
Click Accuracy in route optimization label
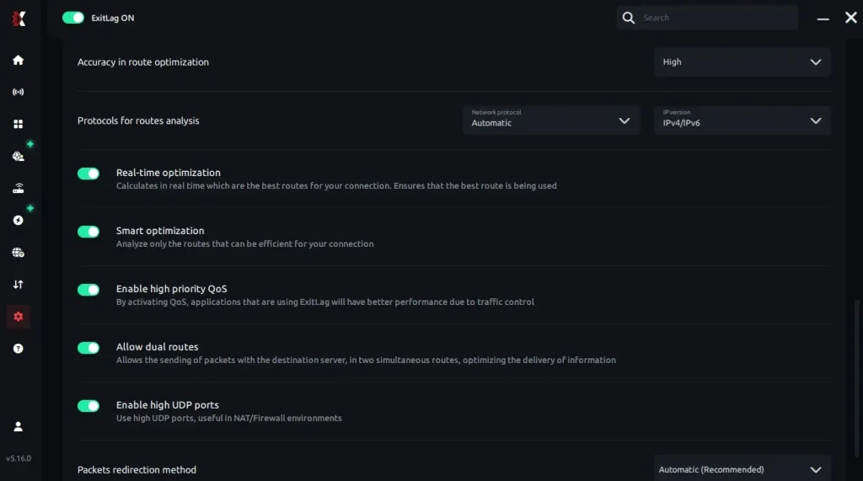[x=142, y=62]
